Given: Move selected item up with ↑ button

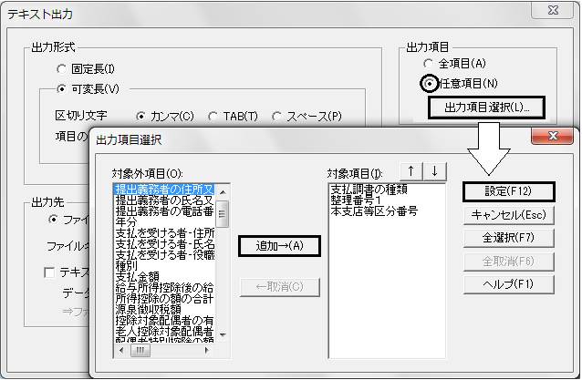Looking at the screenshot, I should click(x=411, y=171).
